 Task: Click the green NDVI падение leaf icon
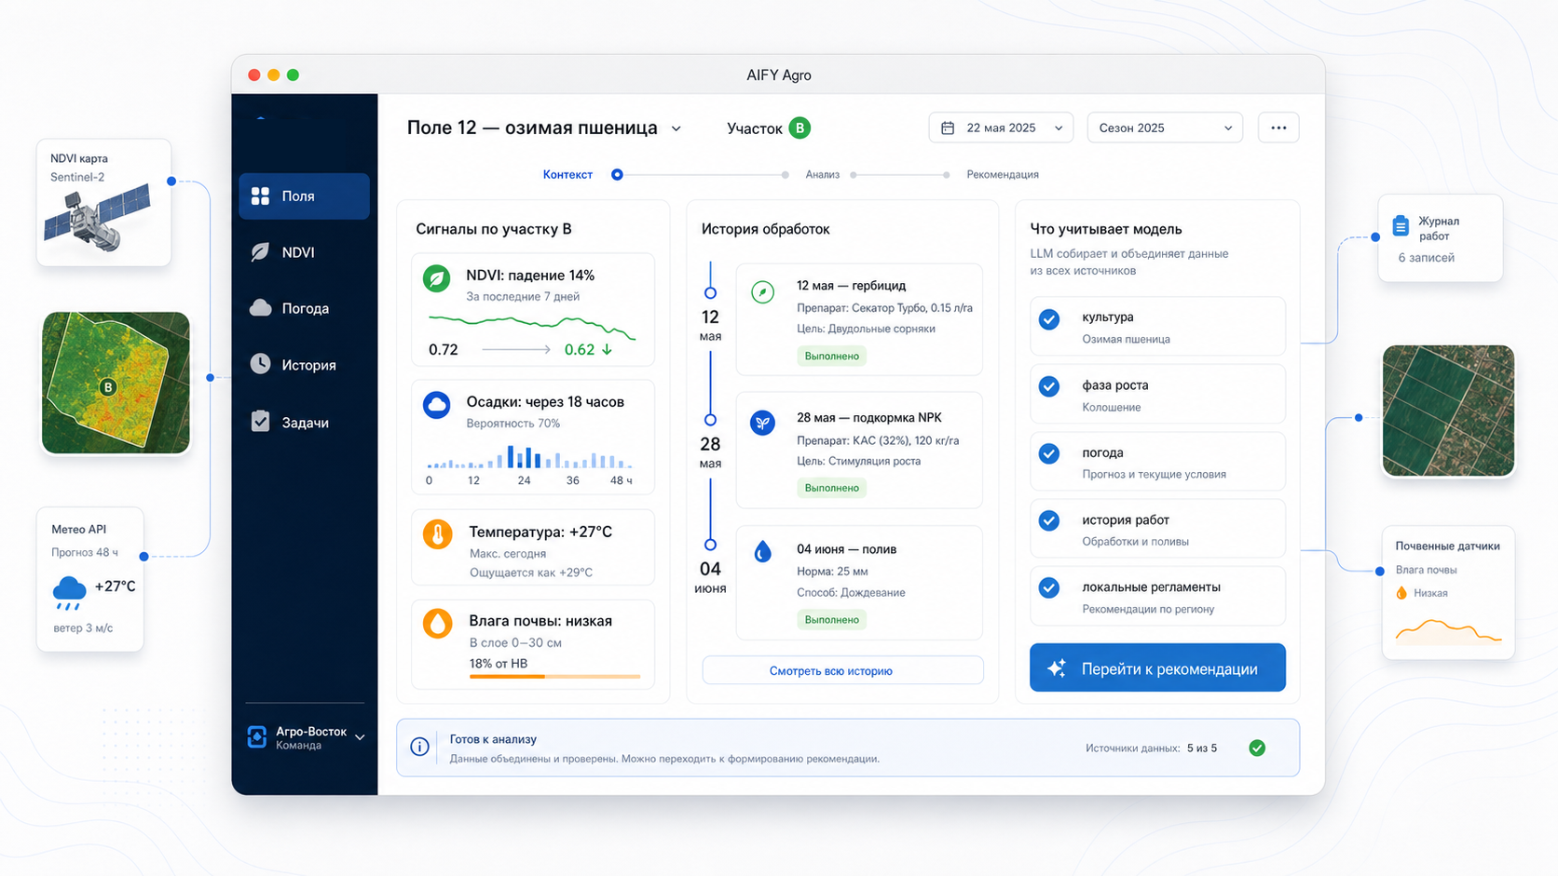tap(437, 278)
